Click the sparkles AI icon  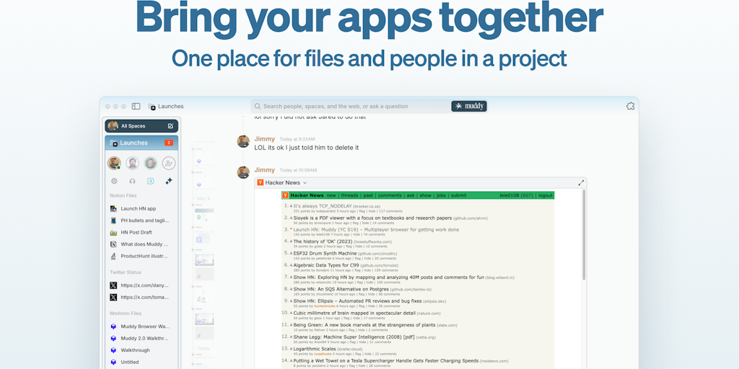coord(169,181)
